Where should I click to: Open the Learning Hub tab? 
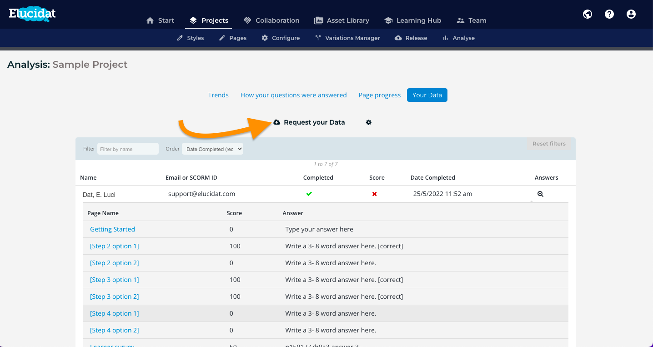(x=413, y=20)
